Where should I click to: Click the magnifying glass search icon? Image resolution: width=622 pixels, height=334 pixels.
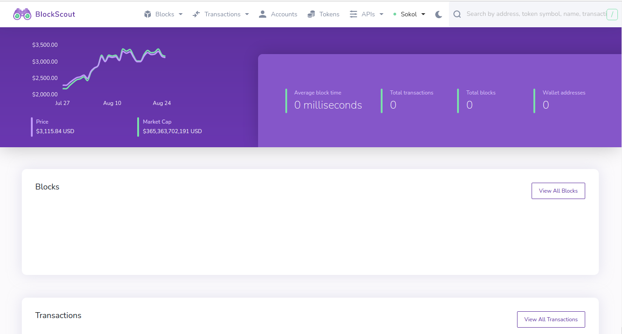point(457,14)
